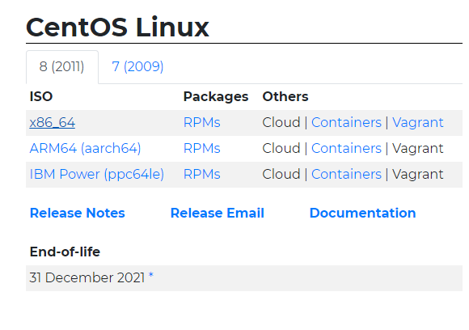Open Containers link in x86_64 row
Image resolution: width=469 pixels, height=330 pixels.
point(346,123)
